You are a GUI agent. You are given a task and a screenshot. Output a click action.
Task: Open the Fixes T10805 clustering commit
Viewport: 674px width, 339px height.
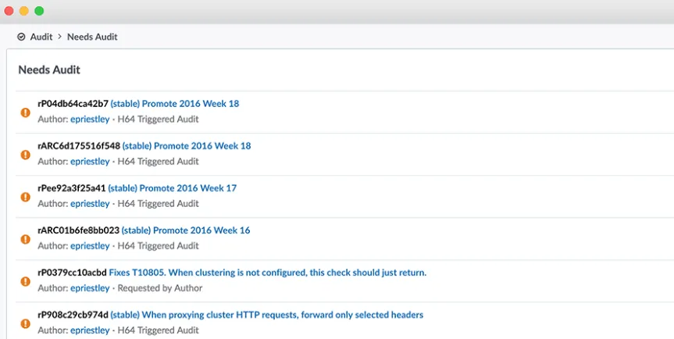(x=268, y=273)
